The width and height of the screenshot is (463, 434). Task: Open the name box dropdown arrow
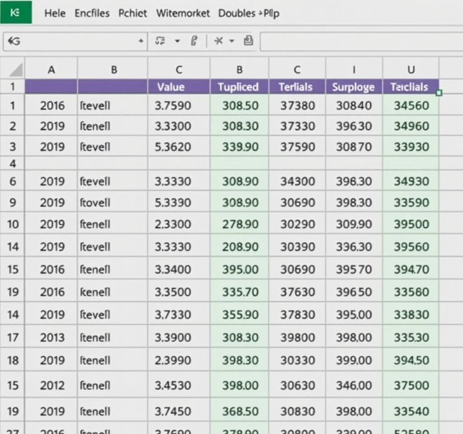pyautogui.click(x=140, y=41)
